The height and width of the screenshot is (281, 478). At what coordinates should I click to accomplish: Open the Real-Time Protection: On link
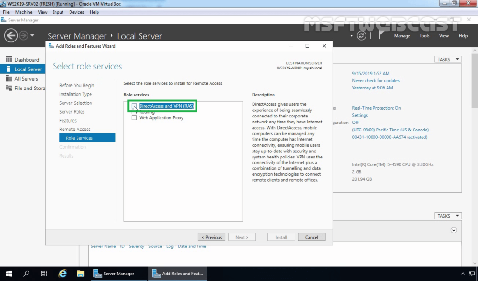pyautogui.click(x=376, y=108)
